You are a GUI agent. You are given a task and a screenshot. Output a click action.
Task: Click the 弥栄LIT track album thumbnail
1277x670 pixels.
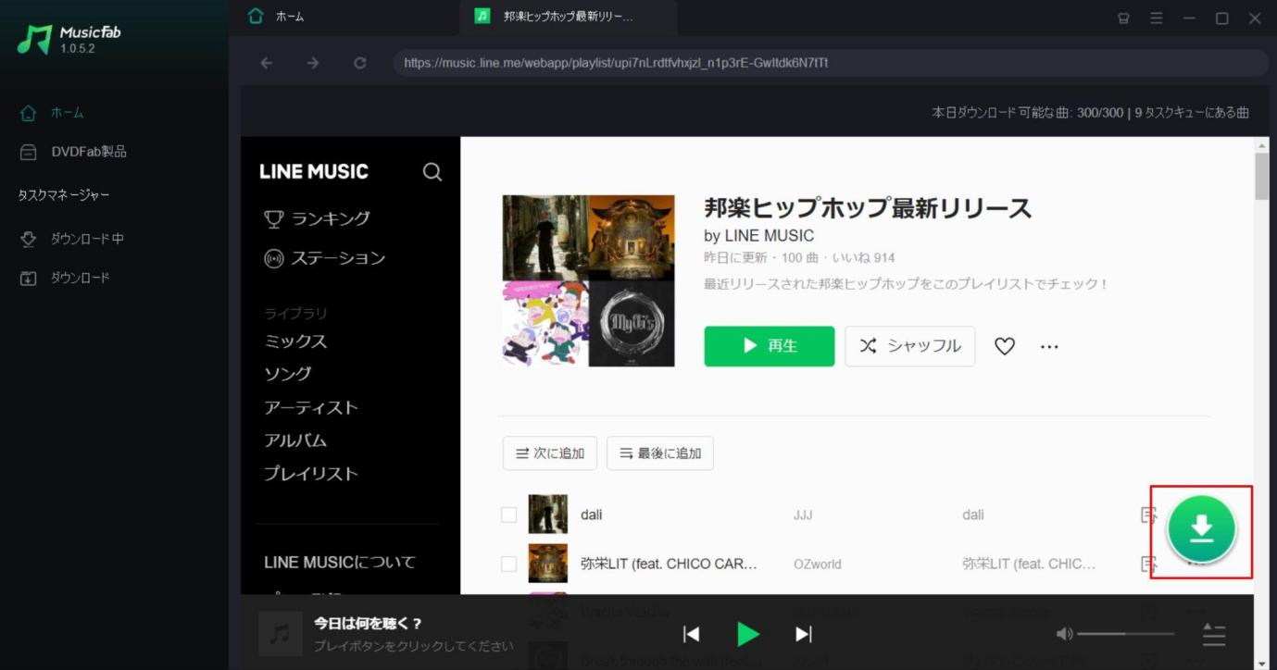pyautogui.click(x=548, y=564)
